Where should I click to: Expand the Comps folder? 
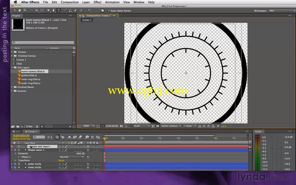[x=12, y=52]
